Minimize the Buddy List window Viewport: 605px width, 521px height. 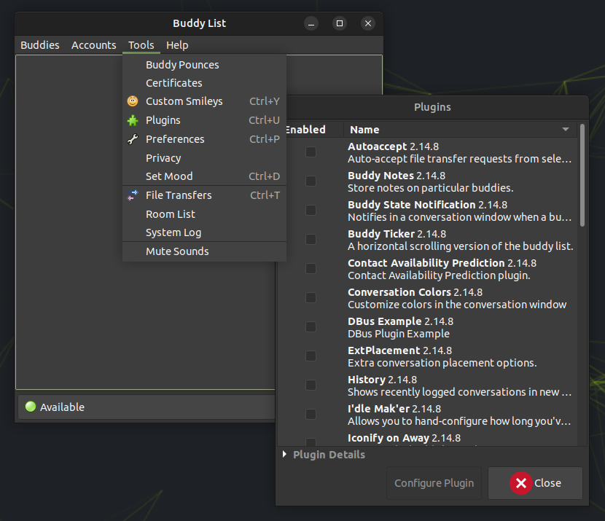311,23
